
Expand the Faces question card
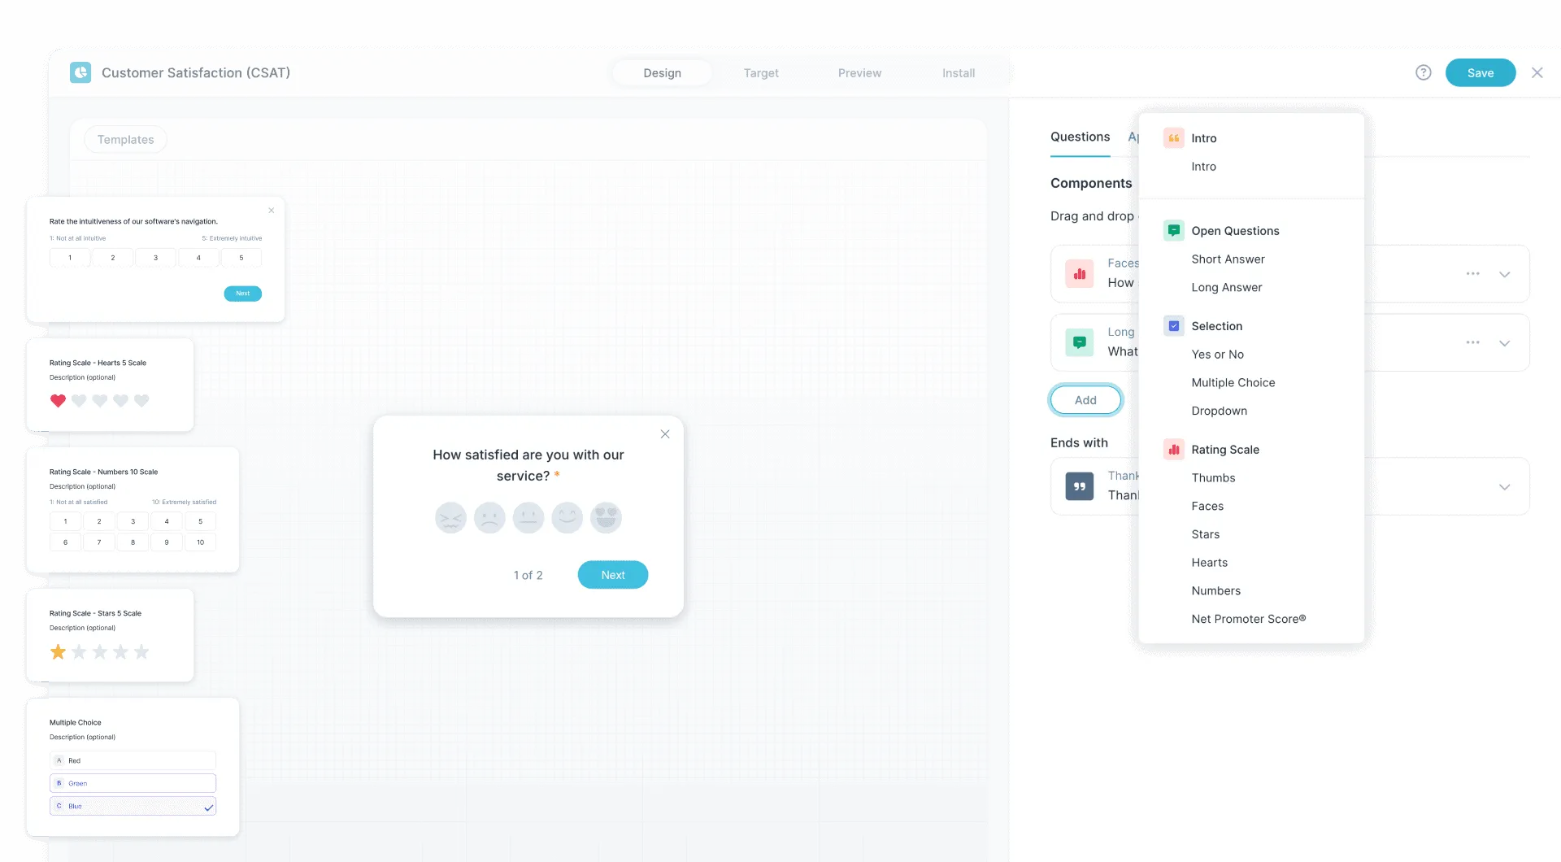[1505, 274]
